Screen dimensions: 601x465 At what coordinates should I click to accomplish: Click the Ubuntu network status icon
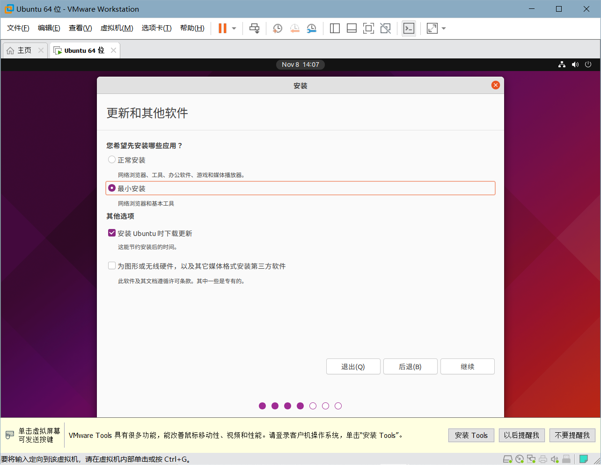click(562, 64)
